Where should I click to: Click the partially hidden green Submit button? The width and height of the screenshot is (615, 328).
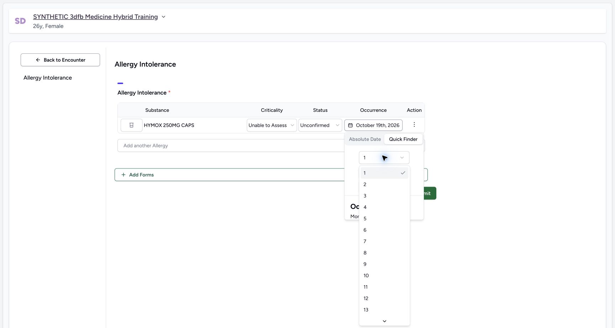(430, 193)
